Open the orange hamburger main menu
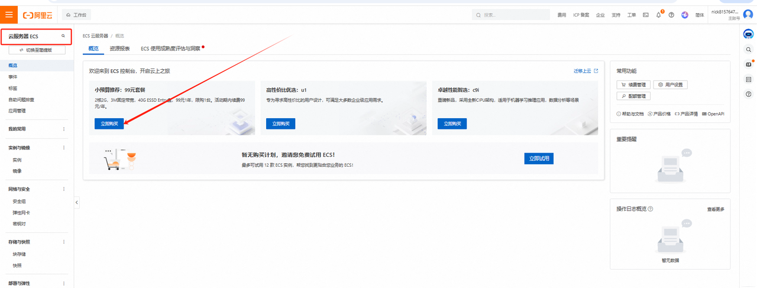The height and width of the screenshot is (288, 757). (x=9, y=14)
